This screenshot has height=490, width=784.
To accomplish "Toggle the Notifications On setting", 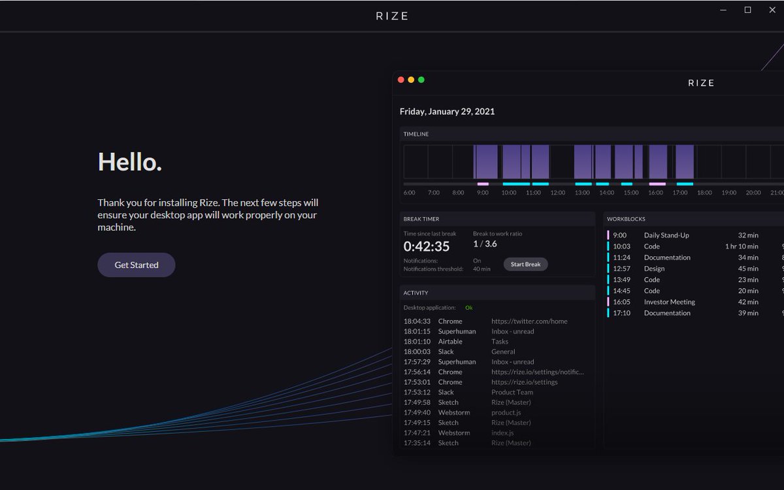I will tap(477, 260).
